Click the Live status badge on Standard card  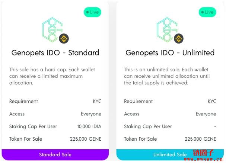(92, 12)
